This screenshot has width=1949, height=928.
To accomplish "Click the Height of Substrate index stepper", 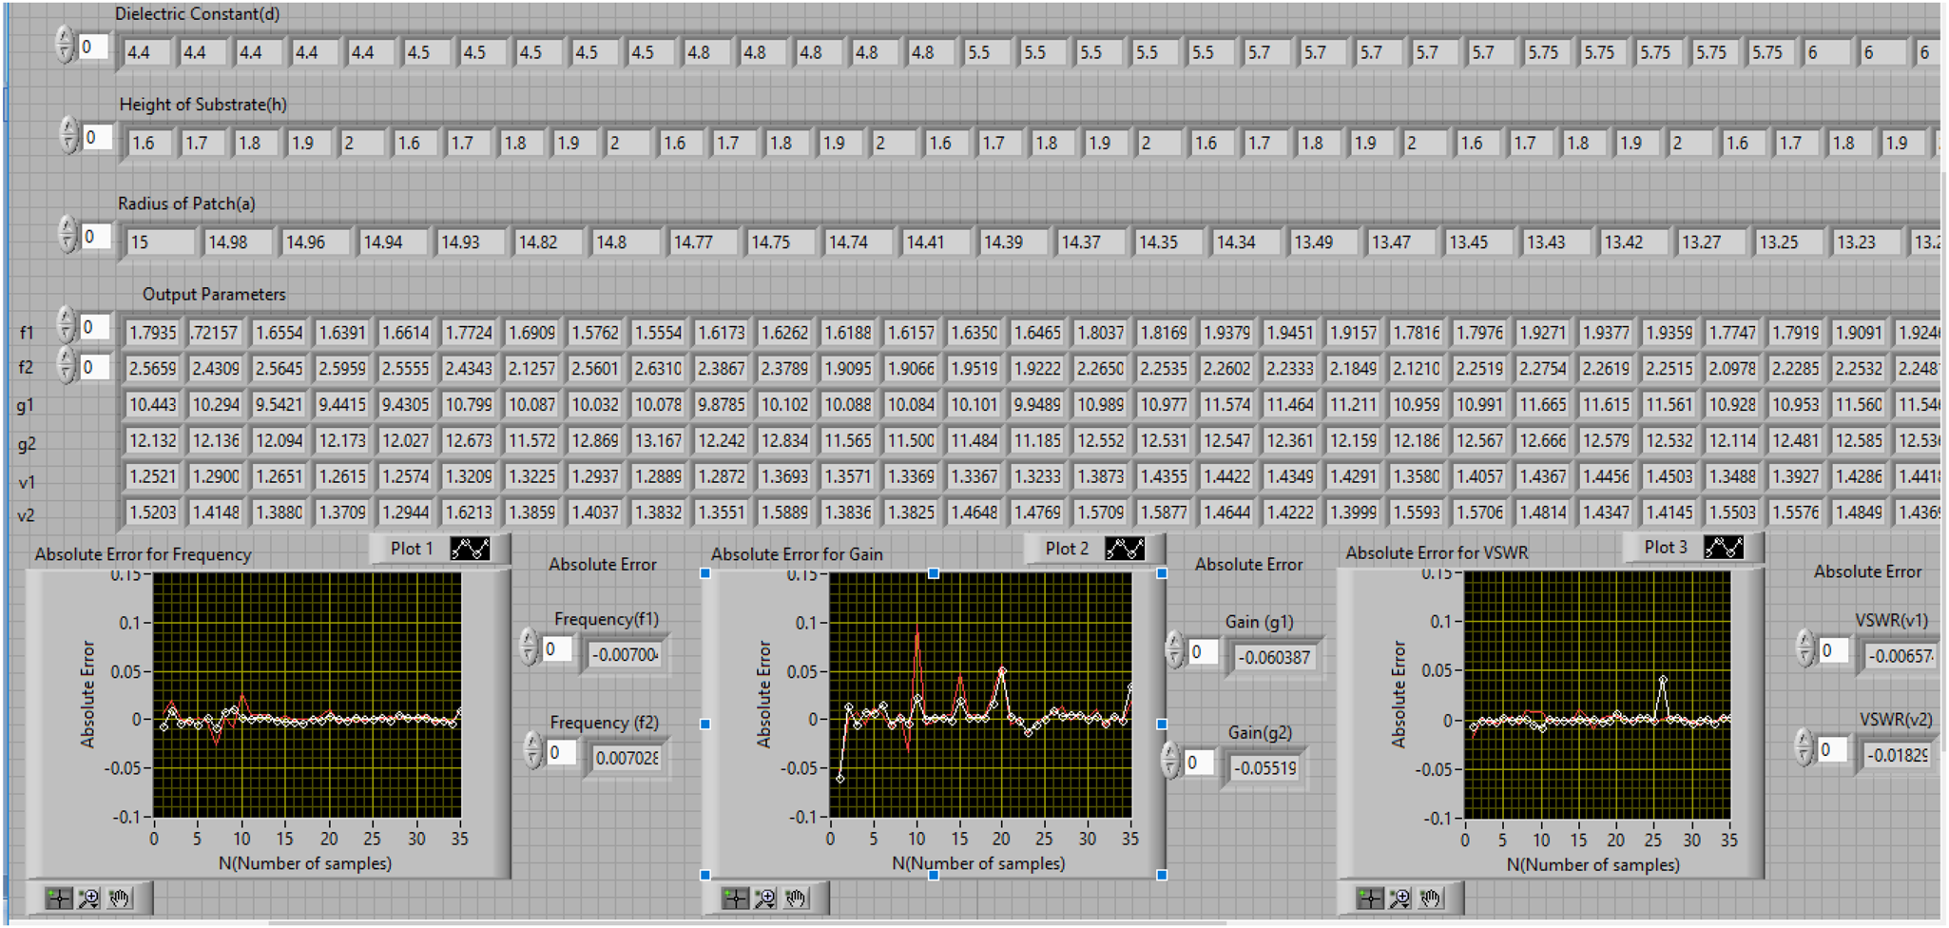I will point(68,136).
